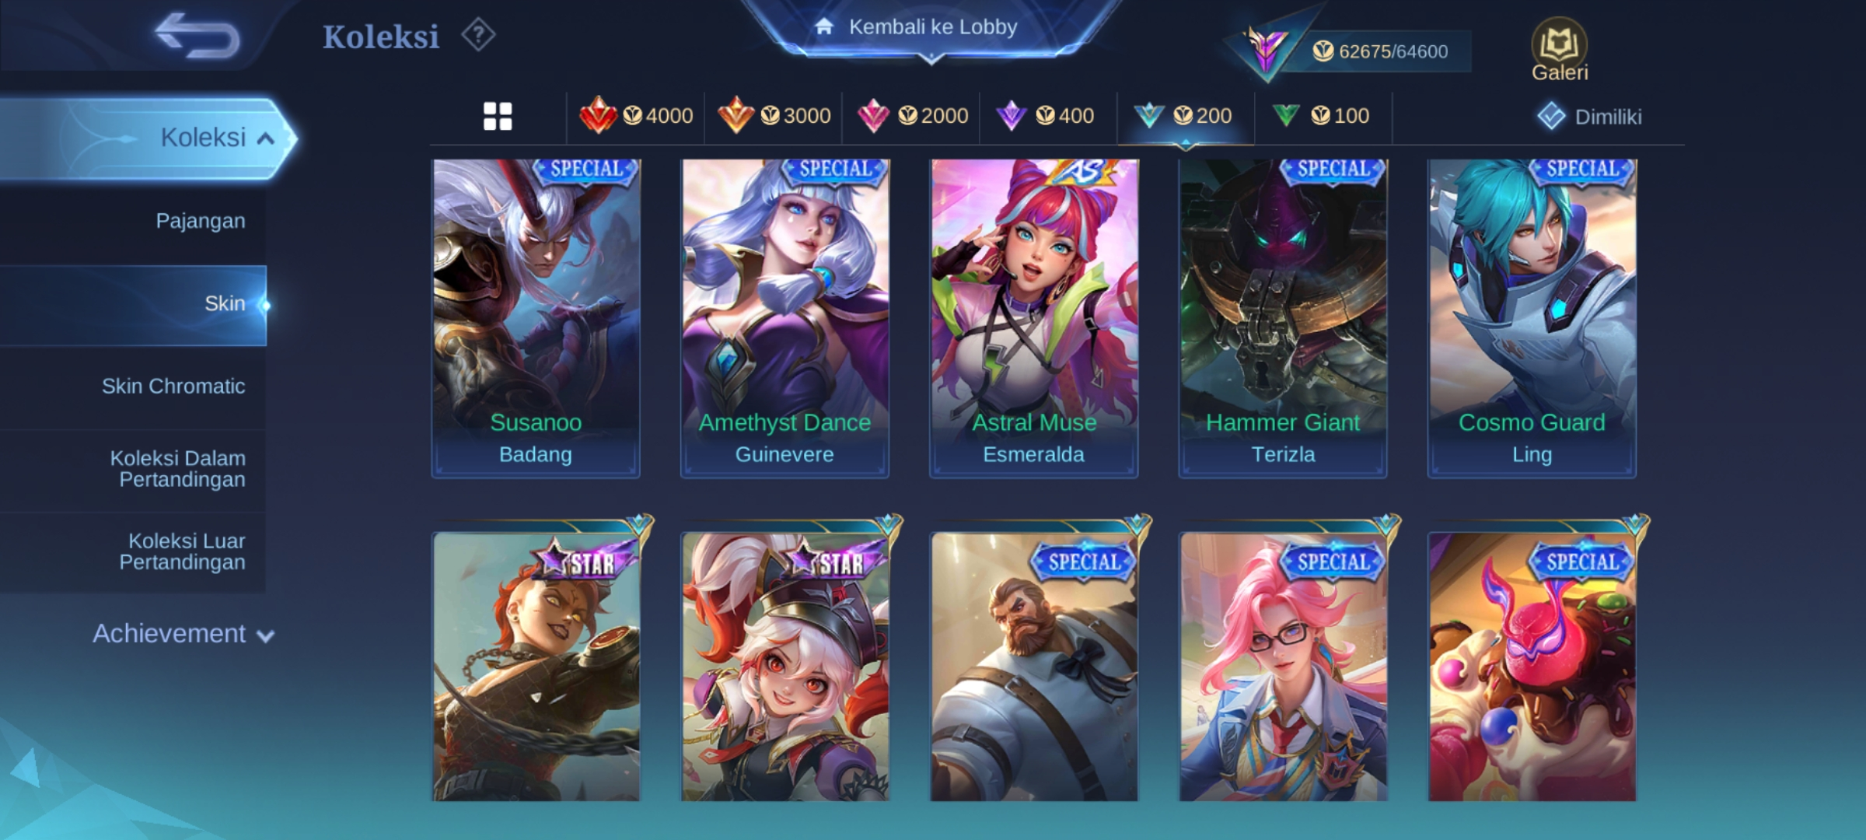Click Kembali ke Lobby button
The height and width of the screenshot is (840, 1866).
[x=932, y=27]
